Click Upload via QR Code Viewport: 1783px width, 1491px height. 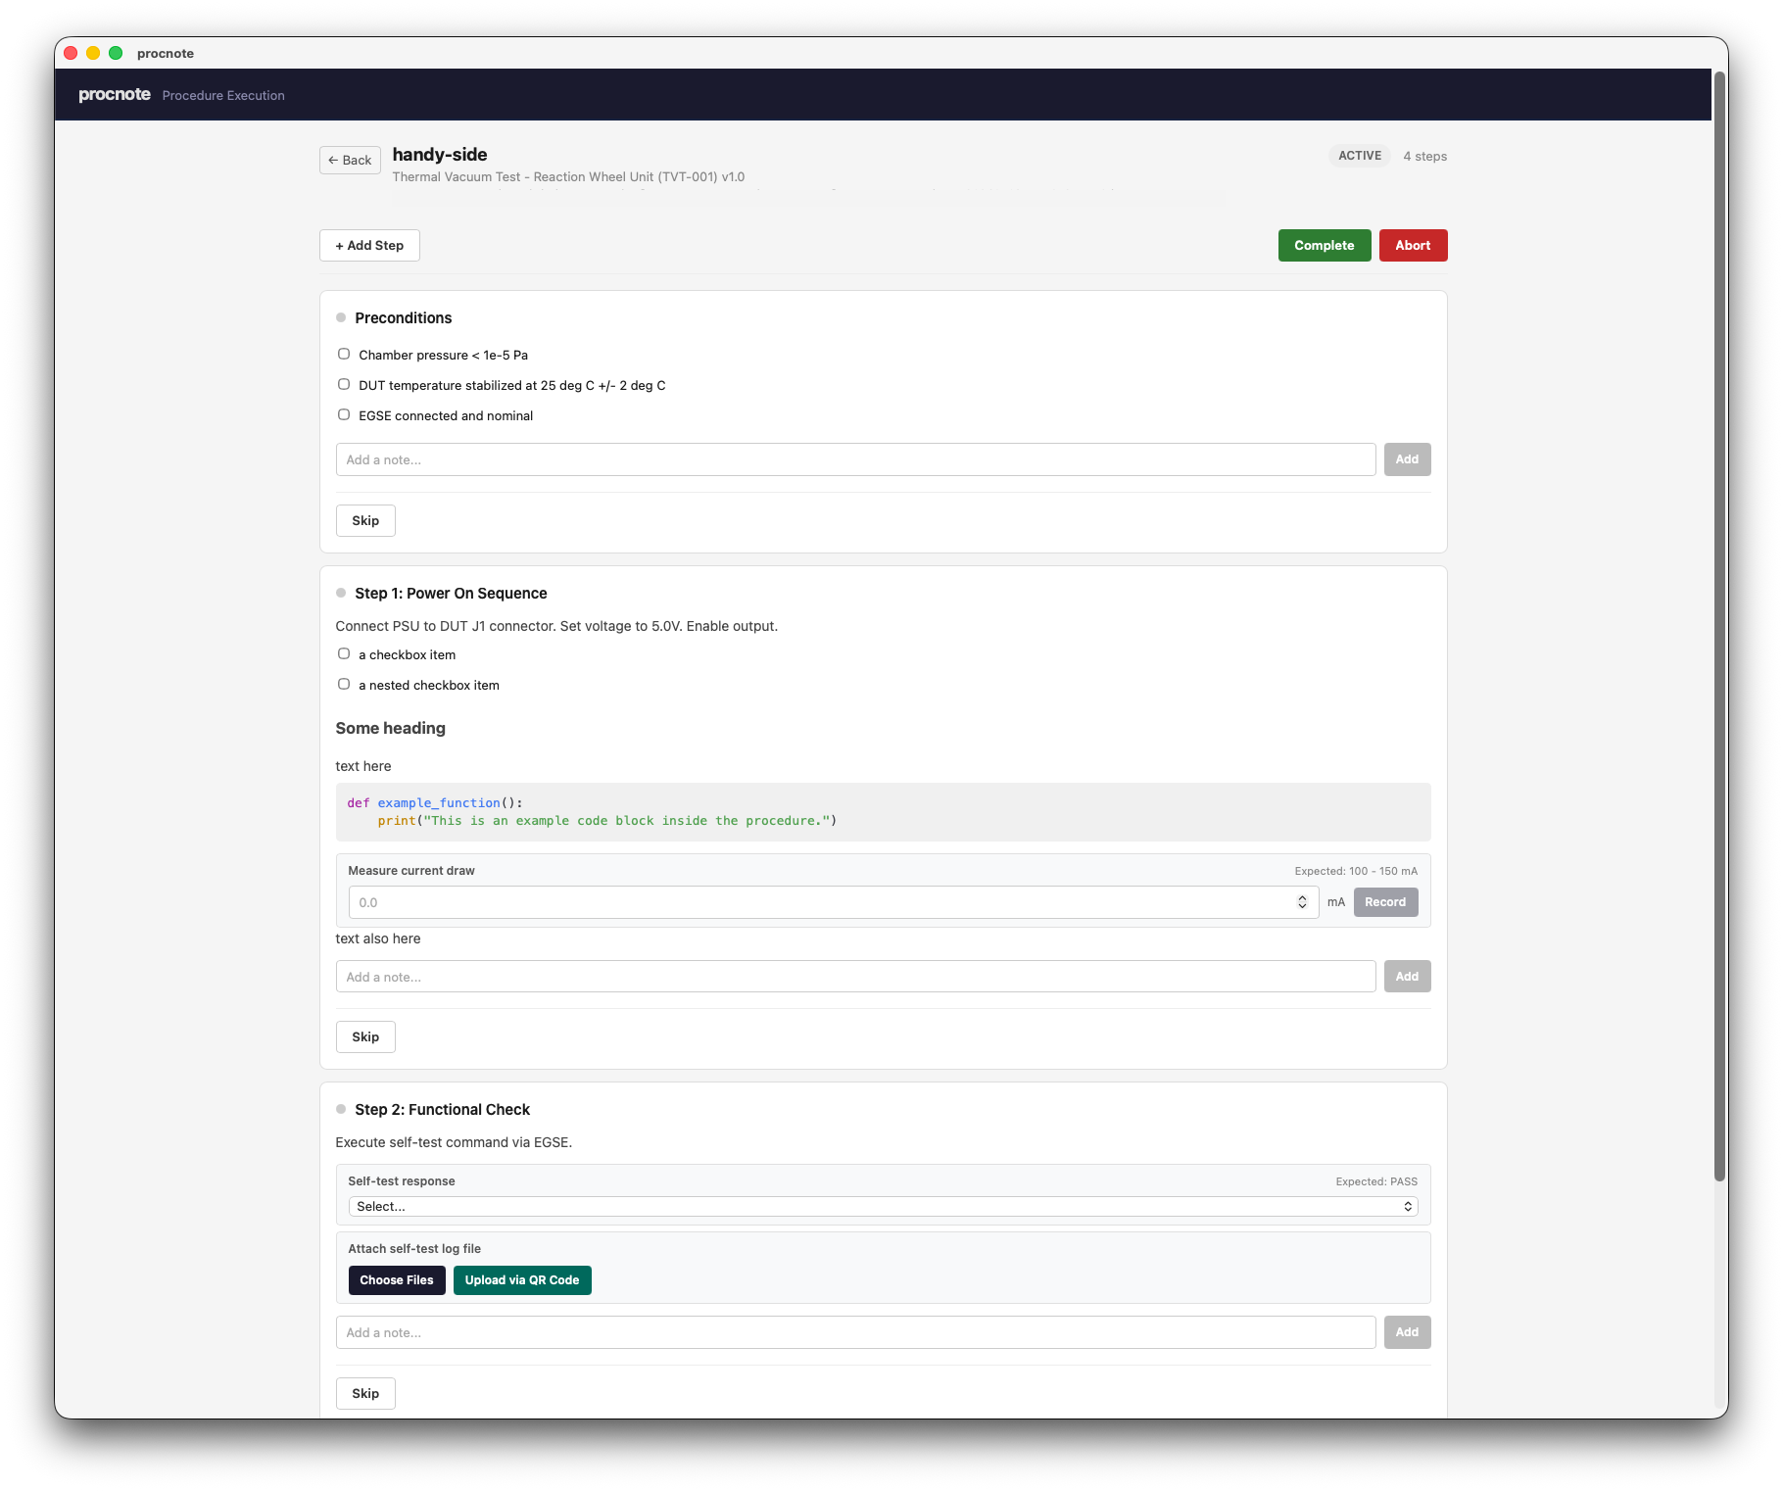522,1280
